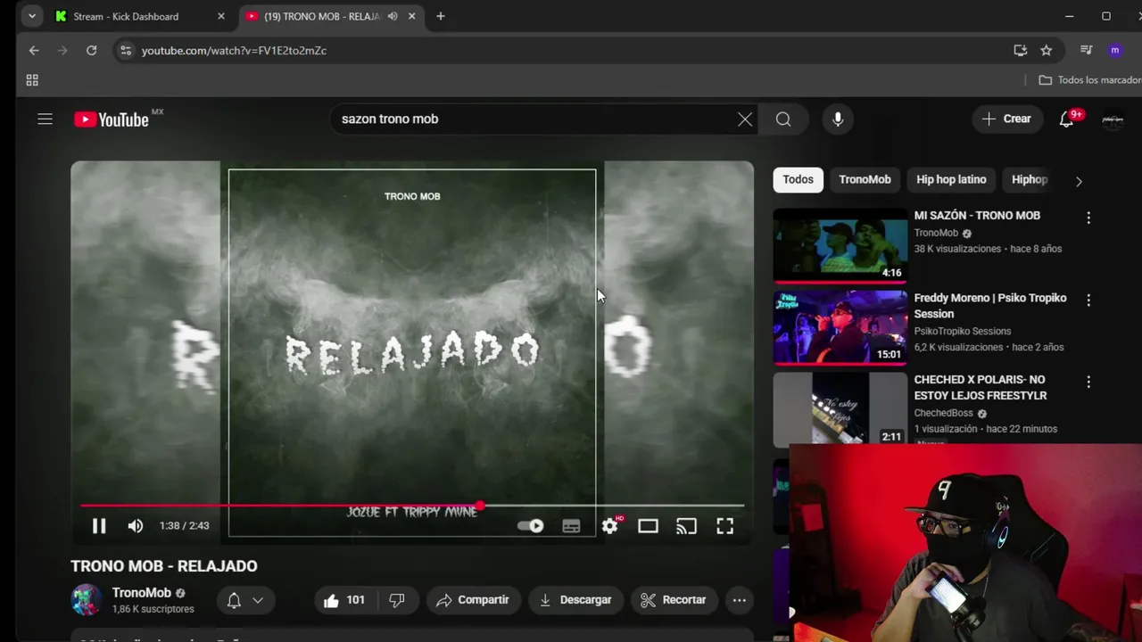Click the magnifier search button
The width and height of the screenshot is (1142, 642).
pyautogui.click(x=783, y=119)
